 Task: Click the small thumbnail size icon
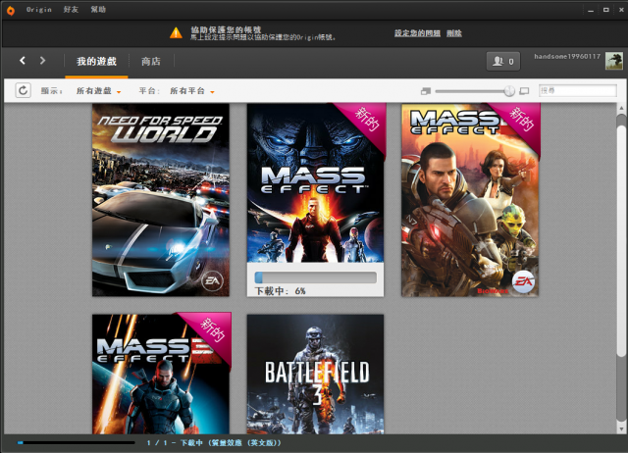tap(426, 91)
